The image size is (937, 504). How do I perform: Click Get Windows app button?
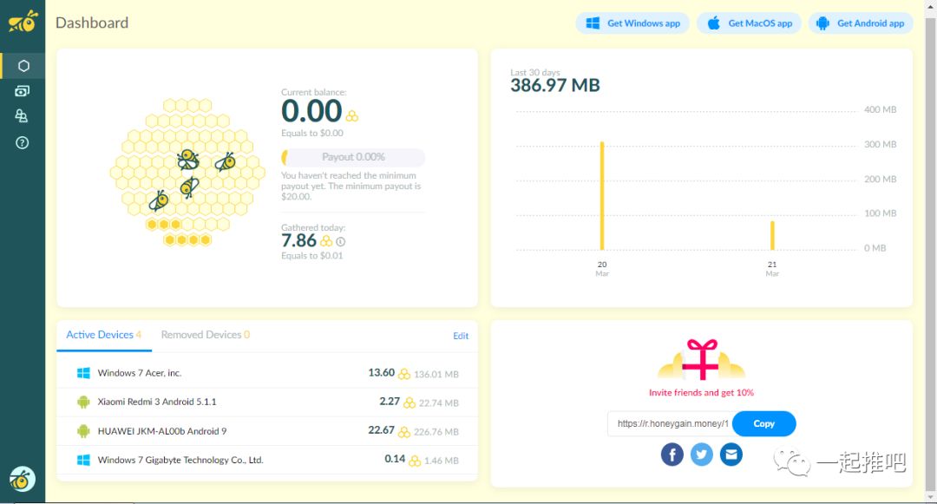pyautogui.click(x=632, y=23)
